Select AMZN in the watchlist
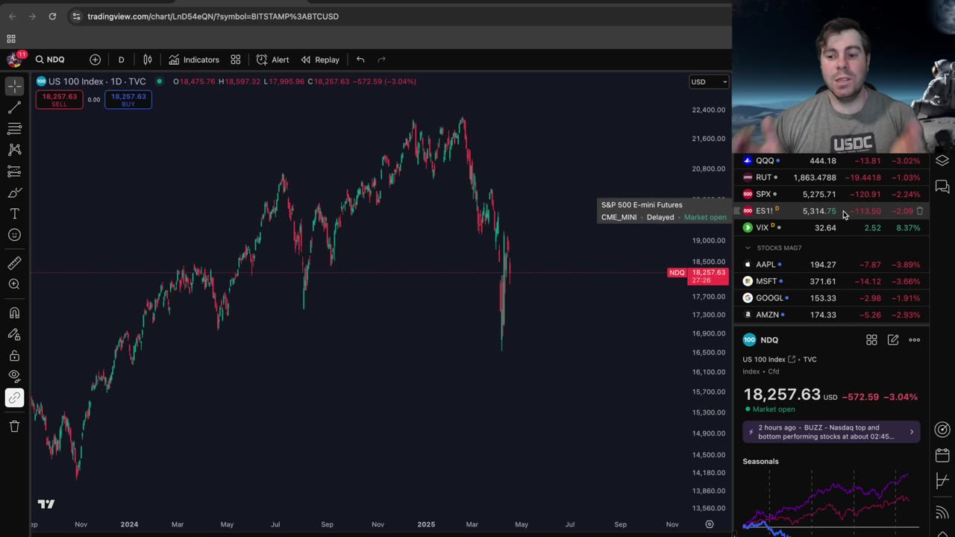 click(832, 315)
